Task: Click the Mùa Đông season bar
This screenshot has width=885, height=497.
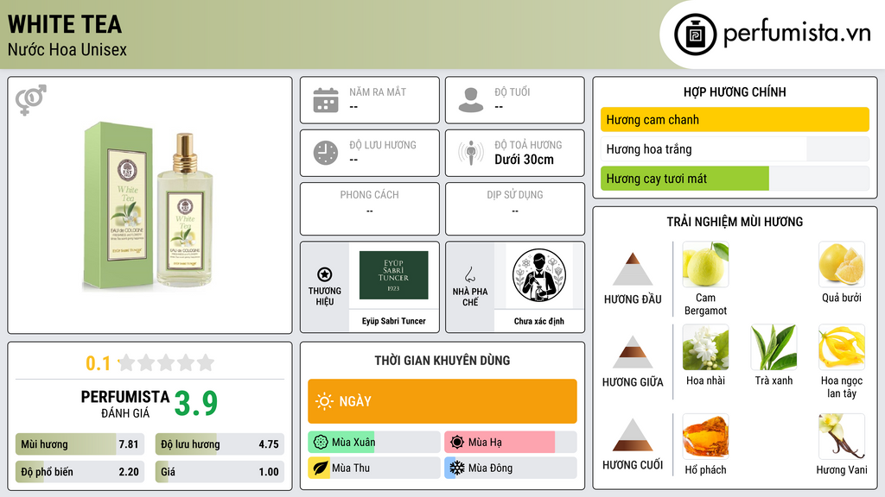Action: point(511,468)
